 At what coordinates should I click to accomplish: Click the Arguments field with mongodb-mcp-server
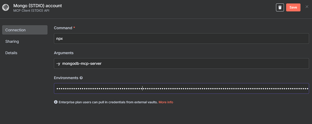181,63
